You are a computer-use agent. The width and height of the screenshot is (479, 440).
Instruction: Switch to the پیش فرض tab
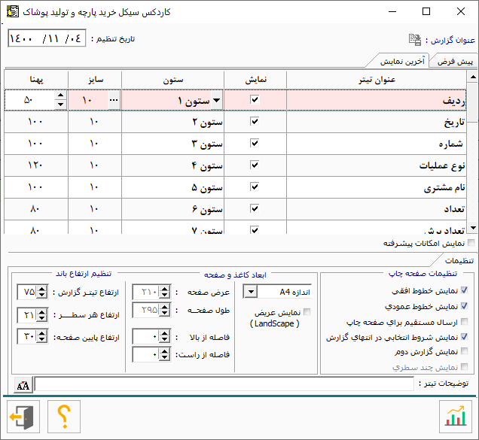(x=454, y=62)
